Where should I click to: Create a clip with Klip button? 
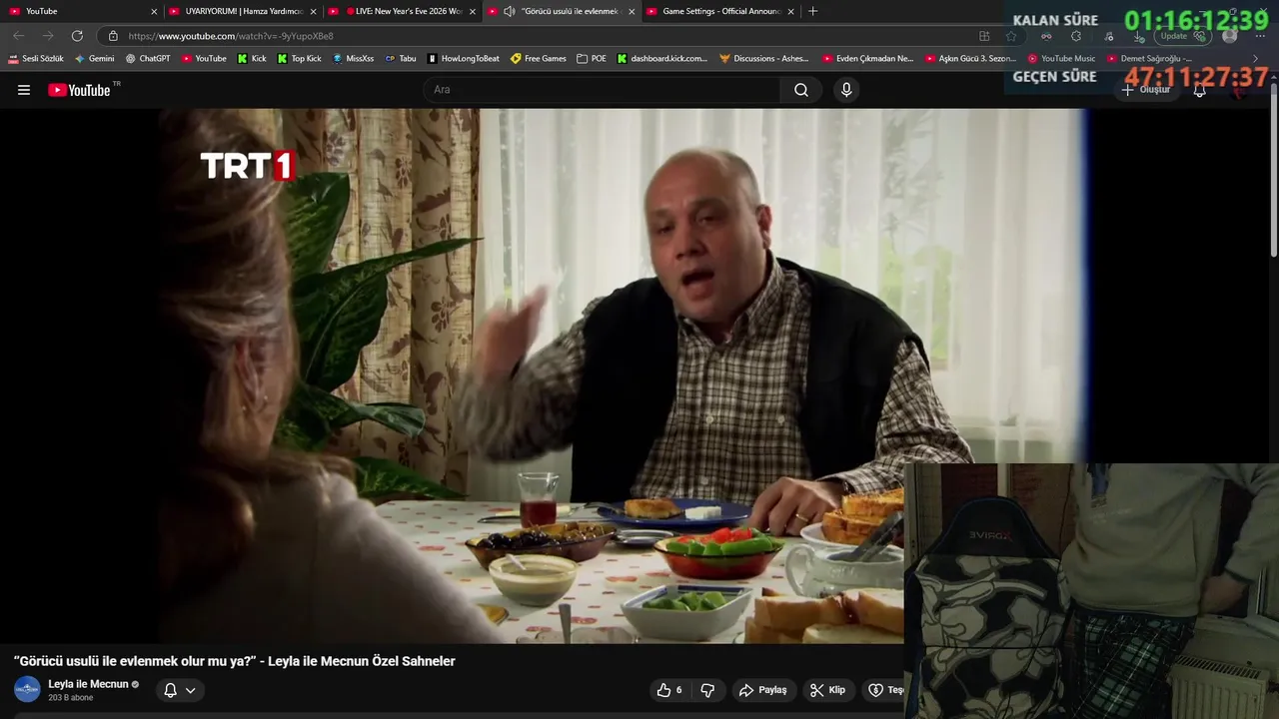coord(827,690)
